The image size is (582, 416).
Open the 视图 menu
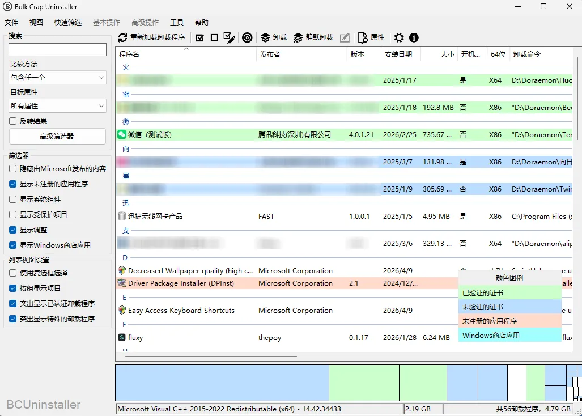[36, 22]
